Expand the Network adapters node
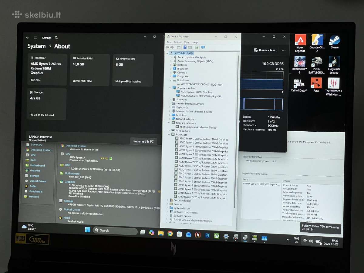The image size is (364, 273). (x=170, y=119)
